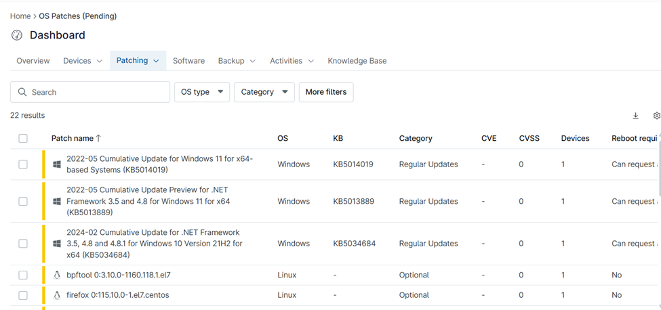This screenshot has width=661, height=310.
Task: Select the Backup tab label
Action: point(231,60)
